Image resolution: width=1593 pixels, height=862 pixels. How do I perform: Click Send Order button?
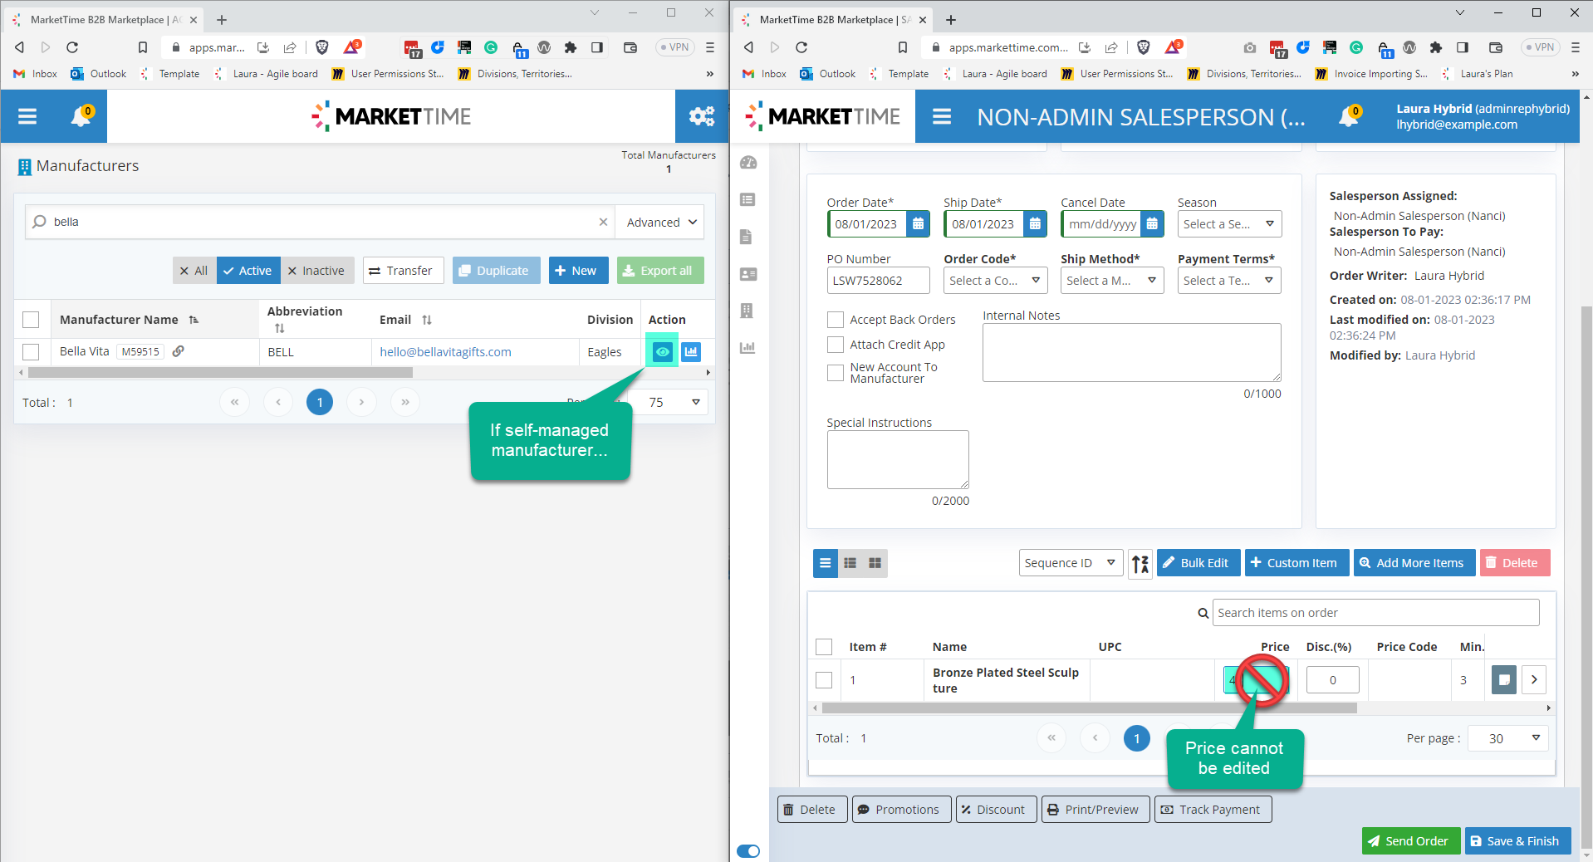pyautogui.click(x=1410, y=840)
